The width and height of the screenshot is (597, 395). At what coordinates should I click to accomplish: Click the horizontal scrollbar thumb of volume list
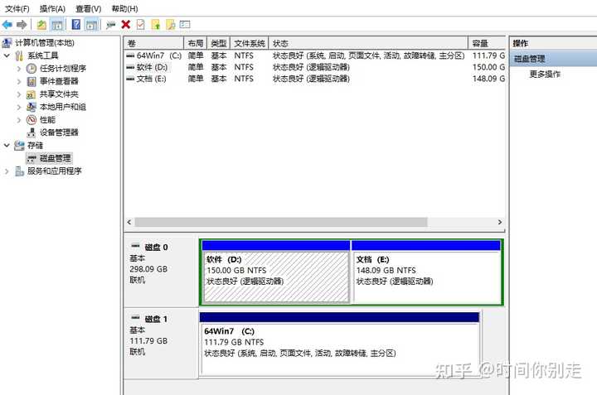click(281, 222)
